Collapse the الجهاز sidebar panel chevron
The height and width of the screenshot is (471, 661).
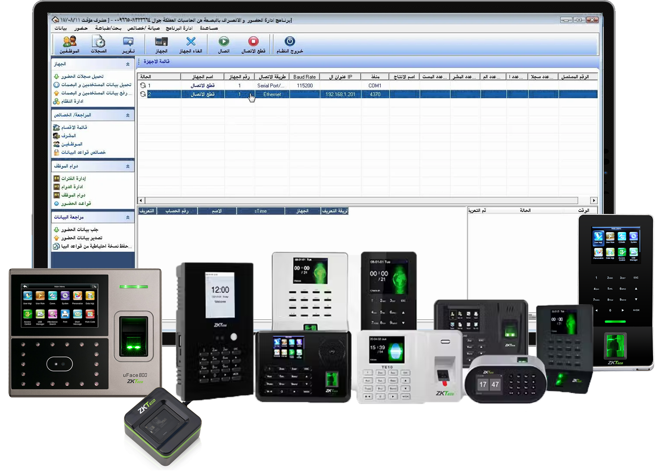(128, 64)
